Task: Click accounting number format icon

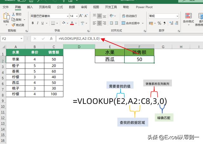Action: click(151, 23)
